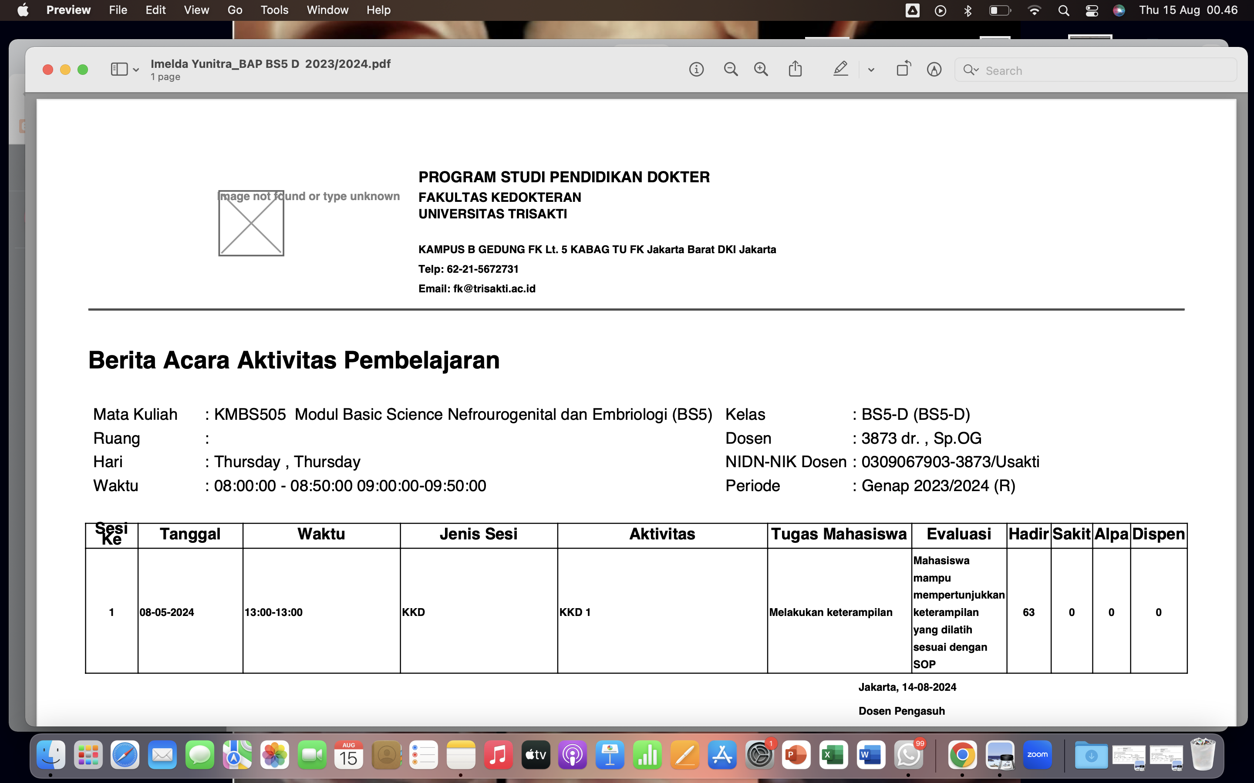Open Photos from the Dock
This screenshot has width=1254, height=783.
tap(274, 755)
